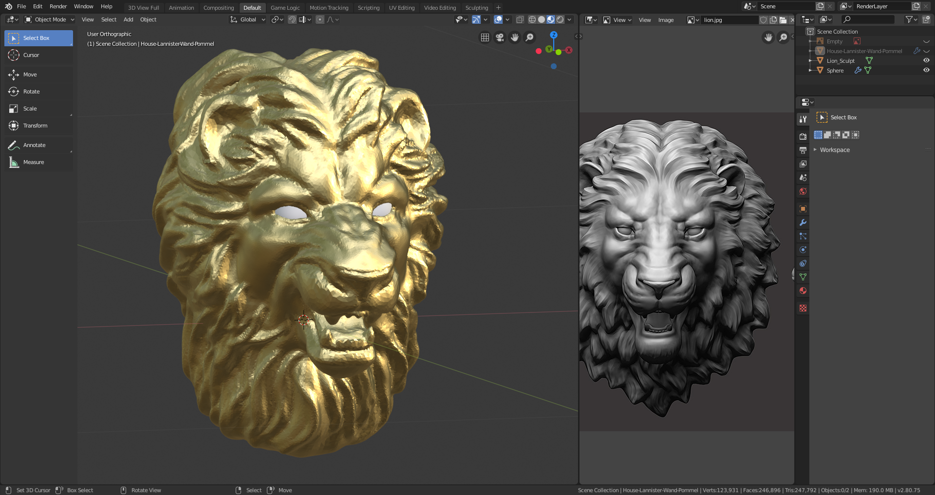Screen dimensions: 935x495
Task: Switch to rendered viewport shading
Action: click(x=560, y=19)
